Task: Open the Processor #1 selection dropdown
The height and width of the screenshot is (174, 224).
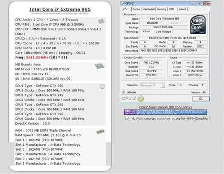Action: [152, 85]
